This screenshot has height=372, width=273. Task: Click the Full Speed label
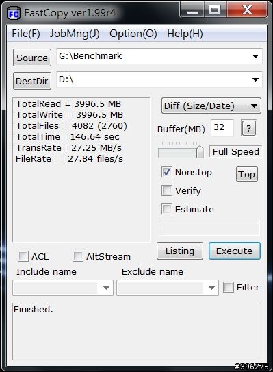[236, 151]
